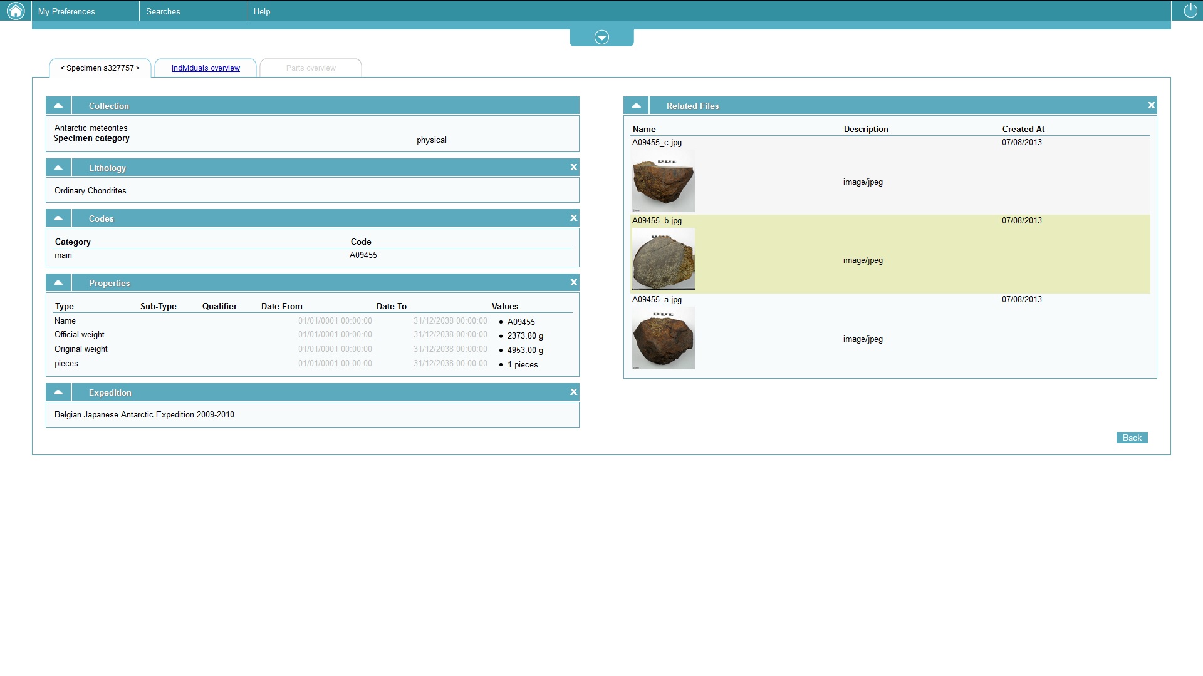1203x676 pixels.
Task: Collapse the Expedition section arrow
Action: (58, 392)
